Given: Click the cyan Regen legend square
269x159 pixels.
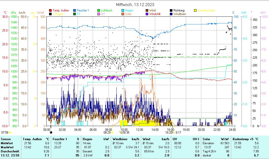Looking at the screenshot, I should pyautogui.click(x=123, y=11).
